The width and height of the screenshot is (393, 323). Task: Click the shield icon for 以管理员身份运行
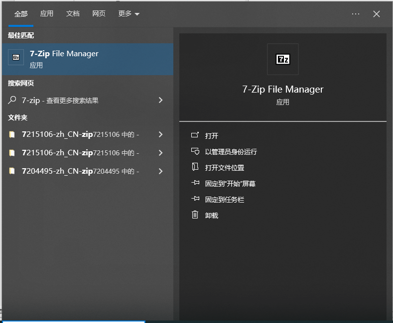point(195,151)
